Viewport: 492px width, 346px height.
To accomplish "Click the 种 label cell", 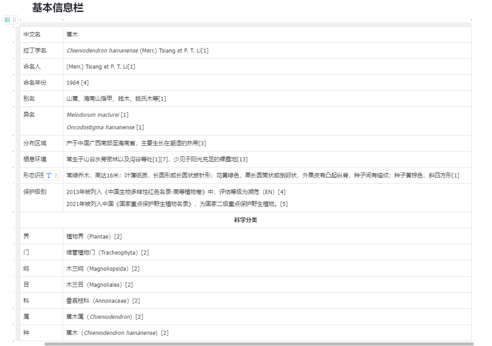I will 41,333.
